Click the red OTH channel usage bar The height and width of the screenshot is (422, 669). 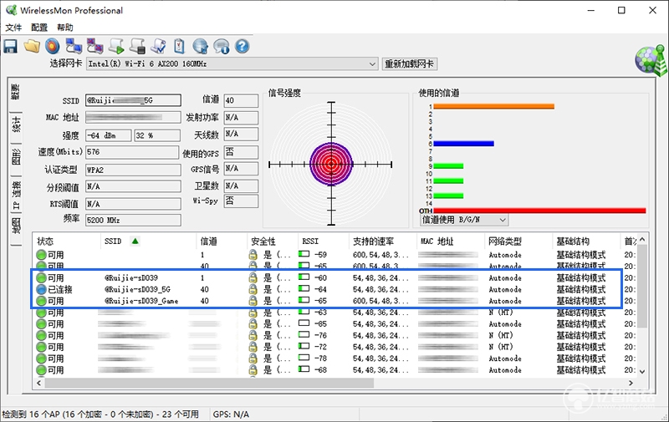point(539,211)
